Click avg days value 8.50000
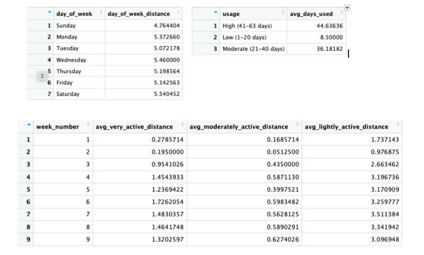The height and width of the screenshot is (255, 424). pos(331,37)
